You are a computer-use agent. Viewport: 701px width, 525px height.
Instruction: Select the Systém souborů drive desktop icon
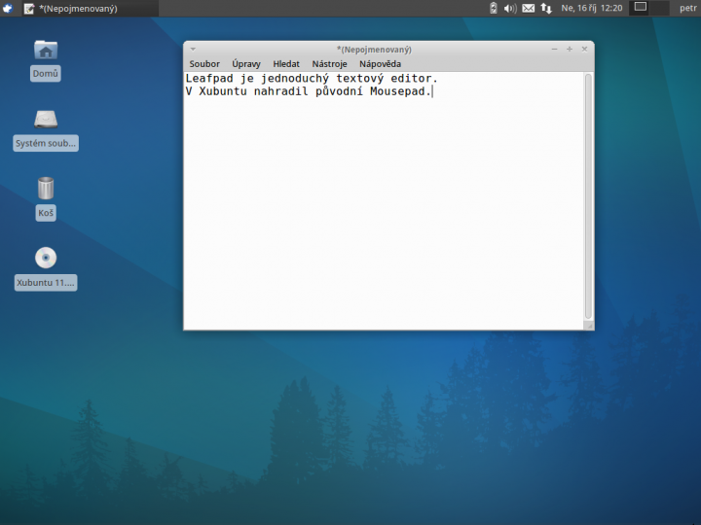(x=46, y=130)
